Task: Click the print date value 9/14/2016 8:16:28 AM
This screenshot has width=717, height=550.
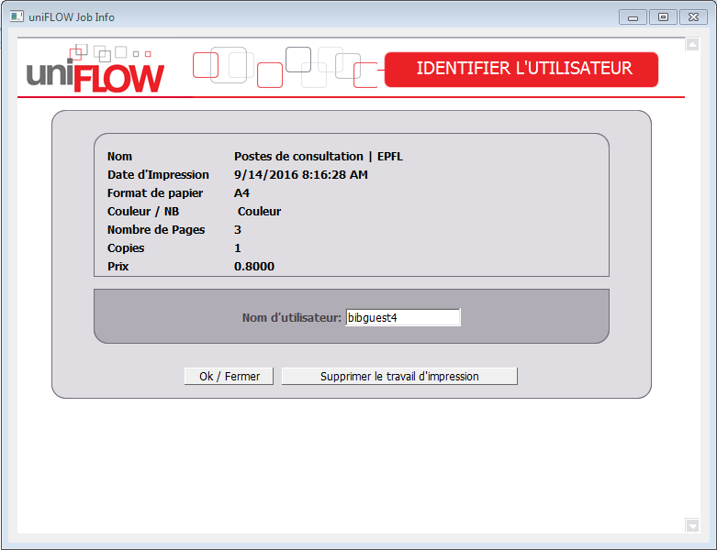Action: coord(300,175)
